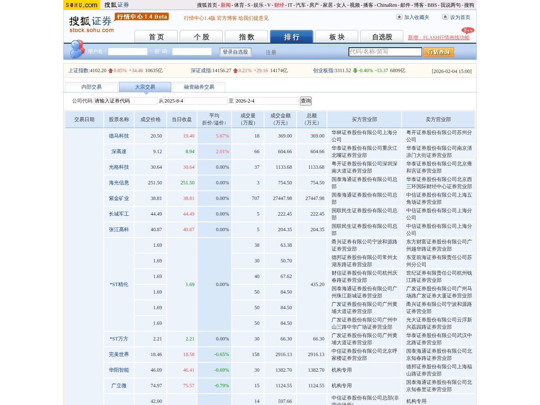Image resolution: width=540 pixels, height=405 pixels.
Task: Click the 新闻 link in top navigation
Action: pyautogui.click(x=226, y=5)
